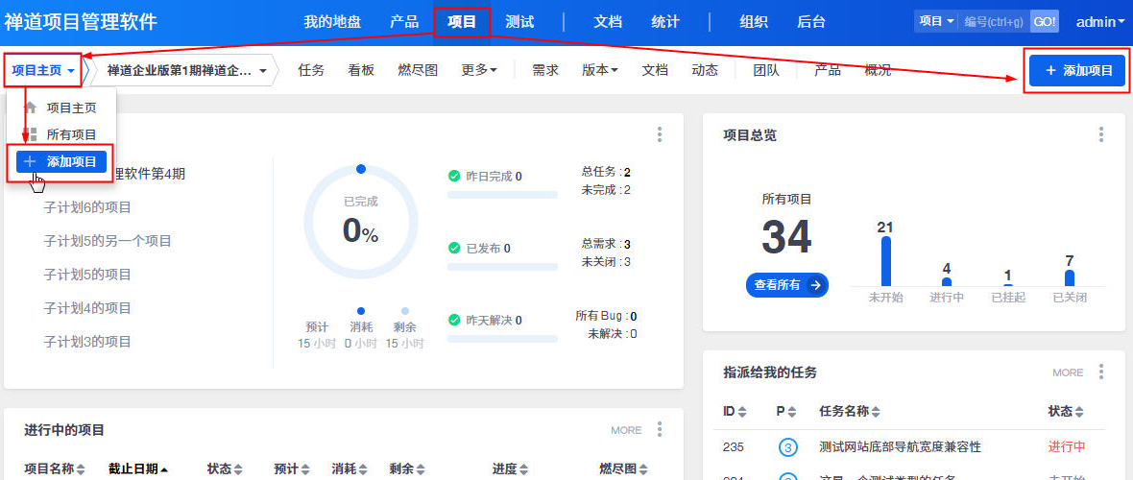
Task: Sort projects by 燃尽图 column
Action: [x=623, y=469]
